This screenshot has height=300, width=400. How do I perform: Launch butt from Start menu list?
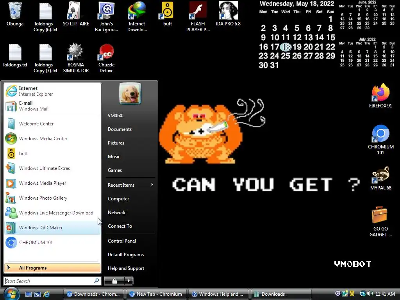(52, 153)
